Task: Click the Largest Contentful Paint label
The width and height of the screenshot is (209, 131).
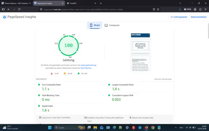Action: (123, 85)
